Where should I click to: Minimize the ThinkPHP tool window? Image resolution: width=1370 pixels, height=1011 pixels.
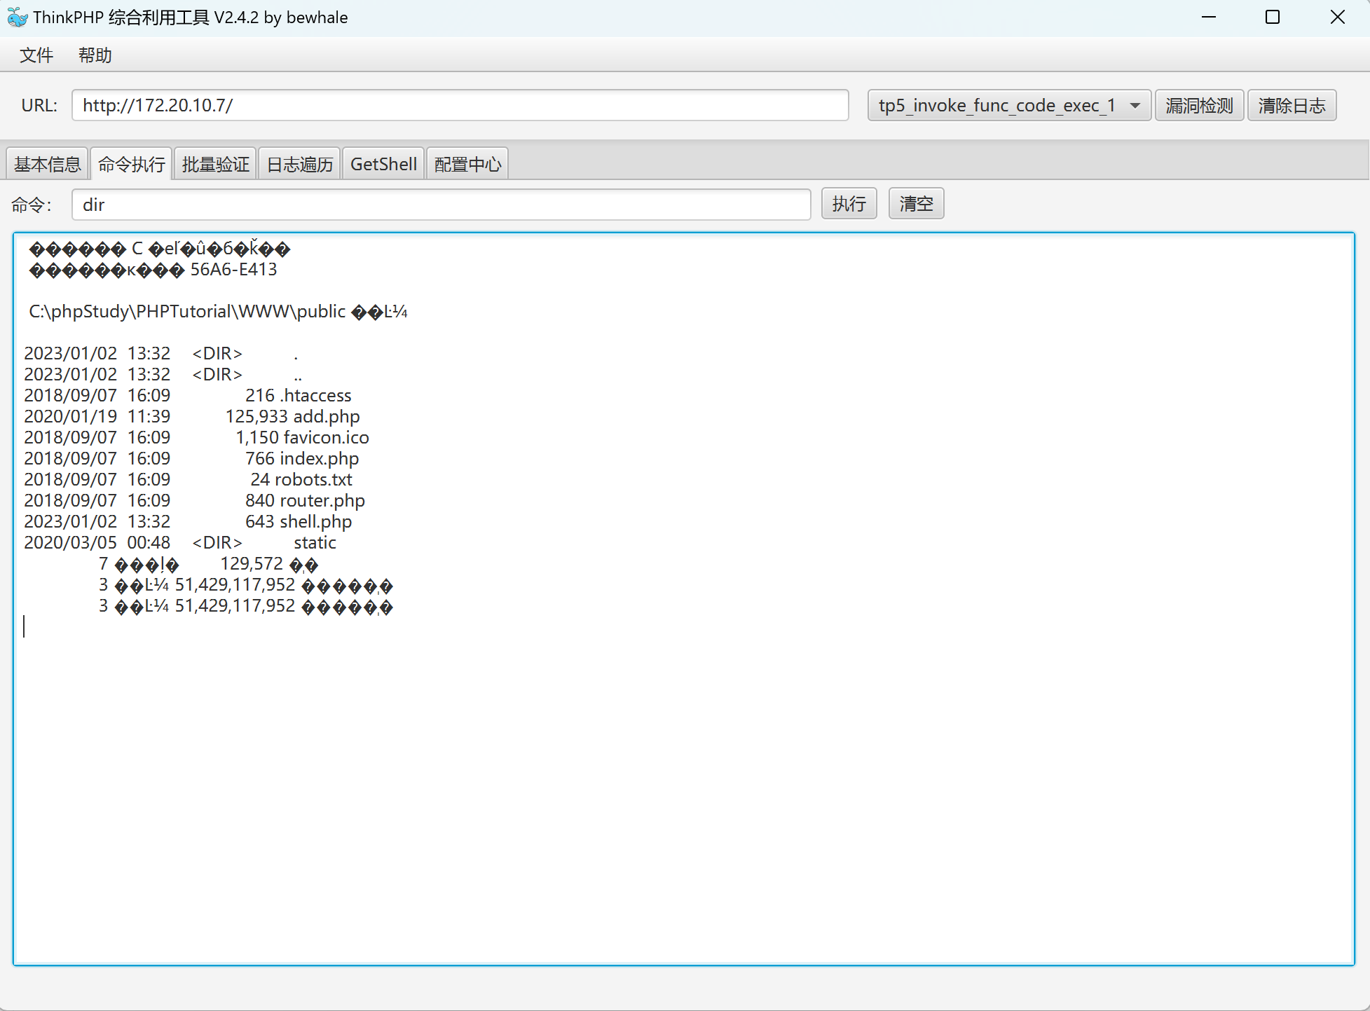(x=1208, y=18)
